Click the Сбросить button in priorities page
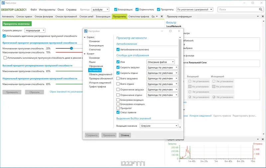This screenshot has width=266, height=168. [x=35, y=92]
